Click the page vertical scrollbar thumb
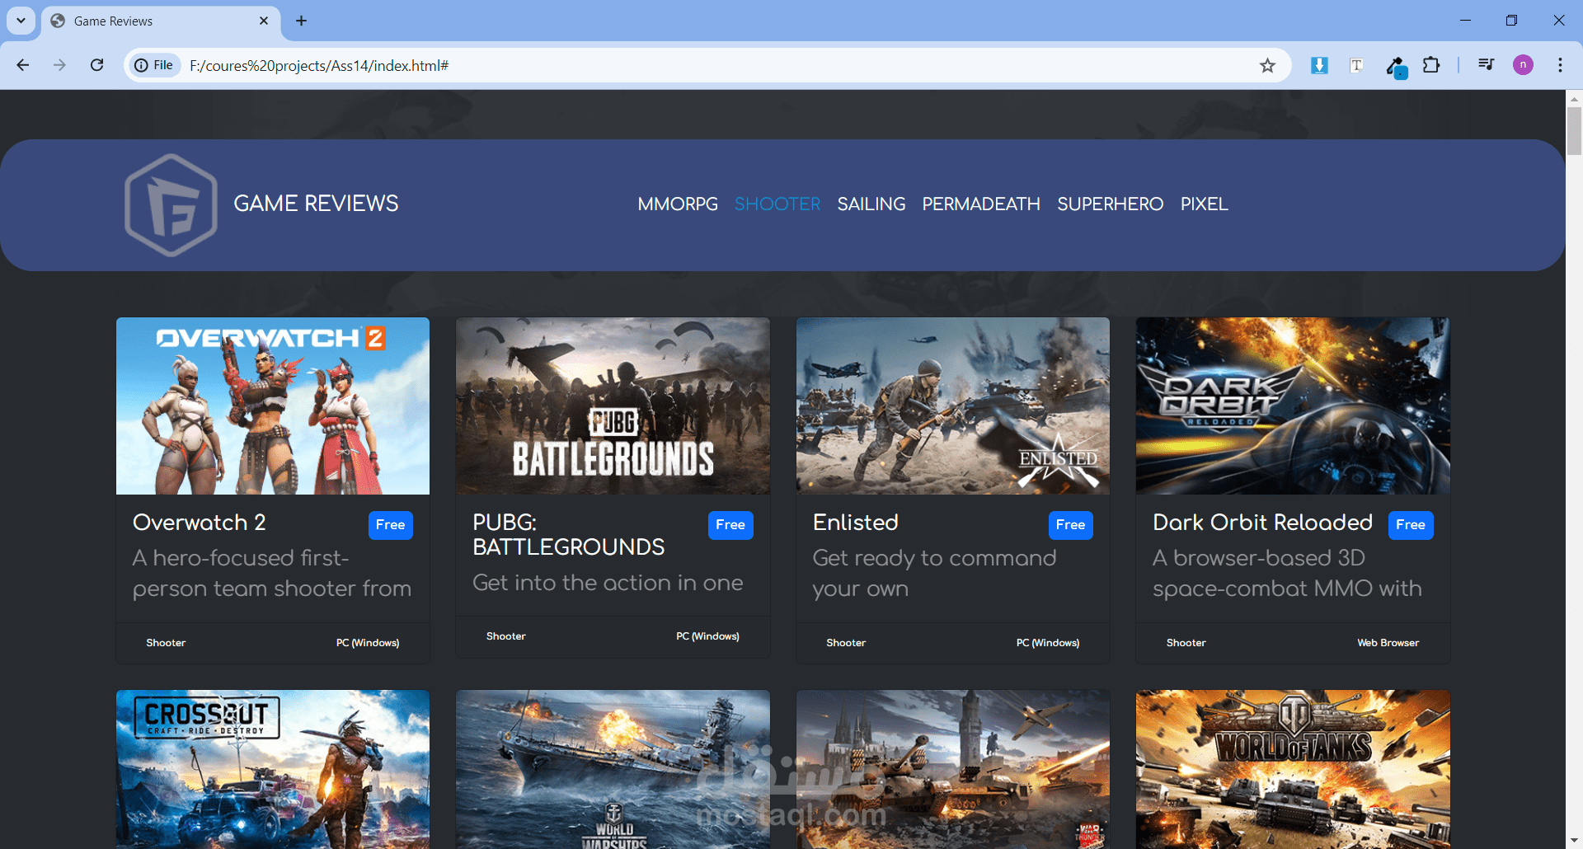1583x849 pixels. (1574, 130)
